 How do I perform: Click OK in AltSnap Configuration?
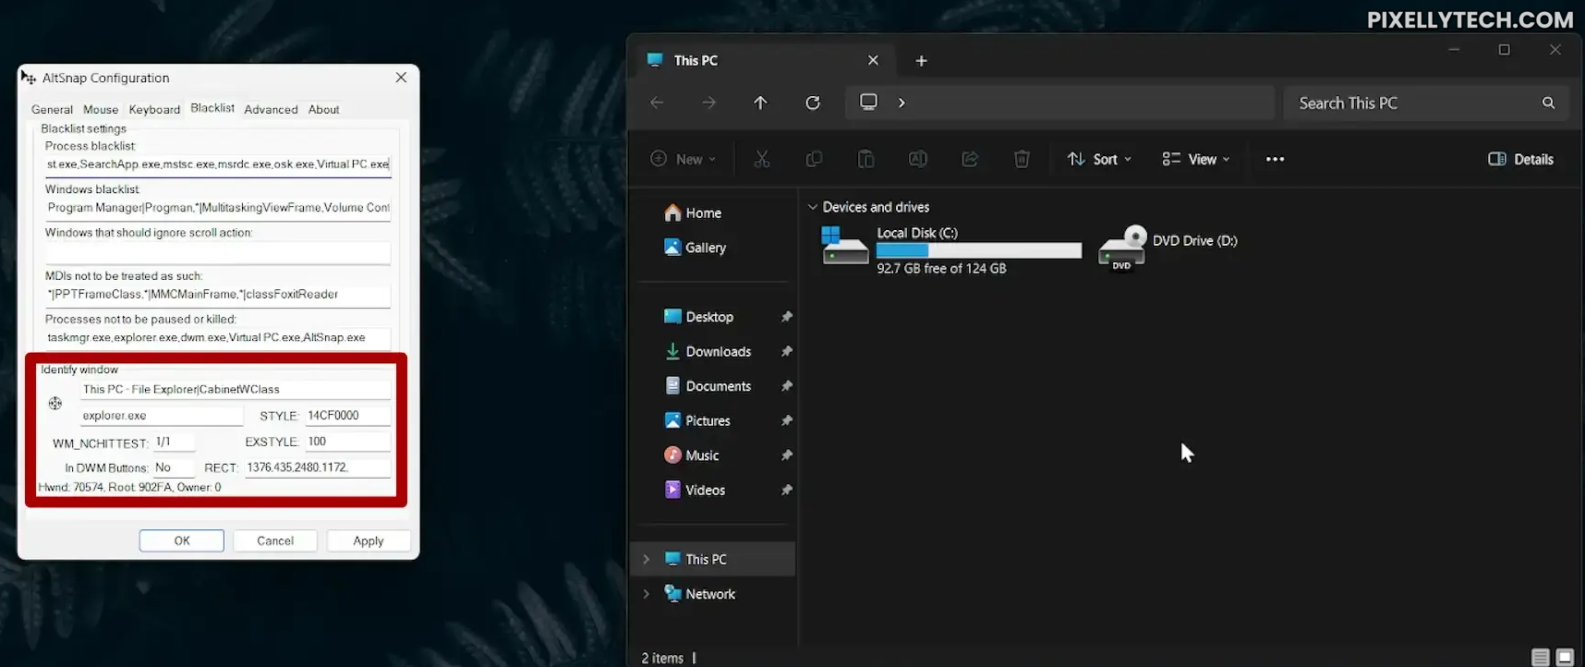click(182, 540)
